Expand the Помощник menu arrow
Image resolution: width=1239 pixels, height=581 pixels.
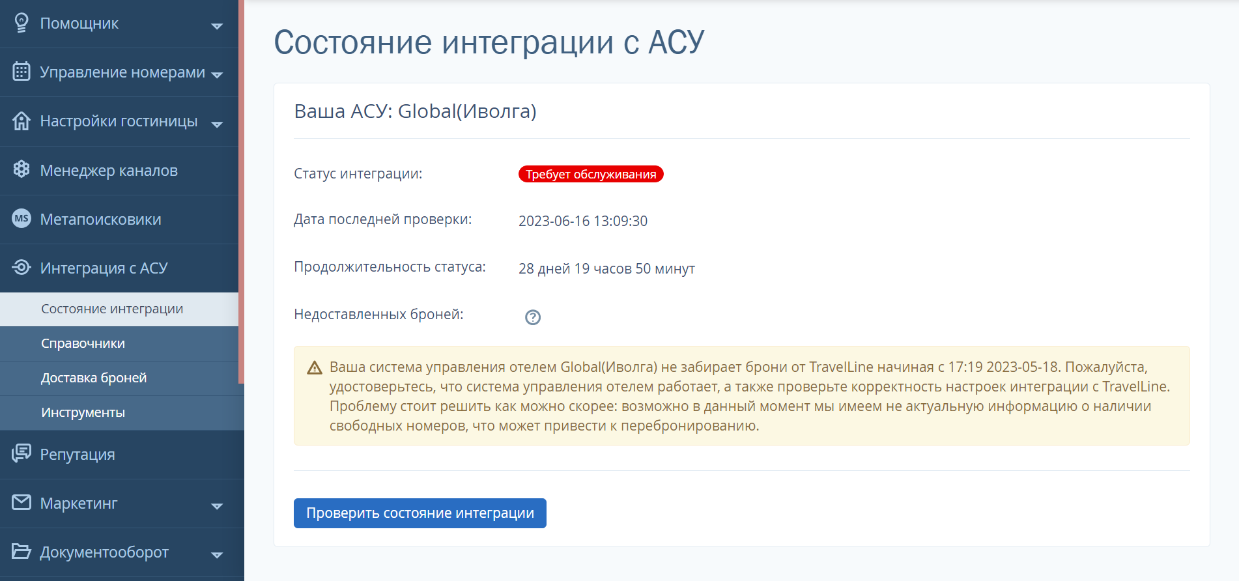click(217, 26)
